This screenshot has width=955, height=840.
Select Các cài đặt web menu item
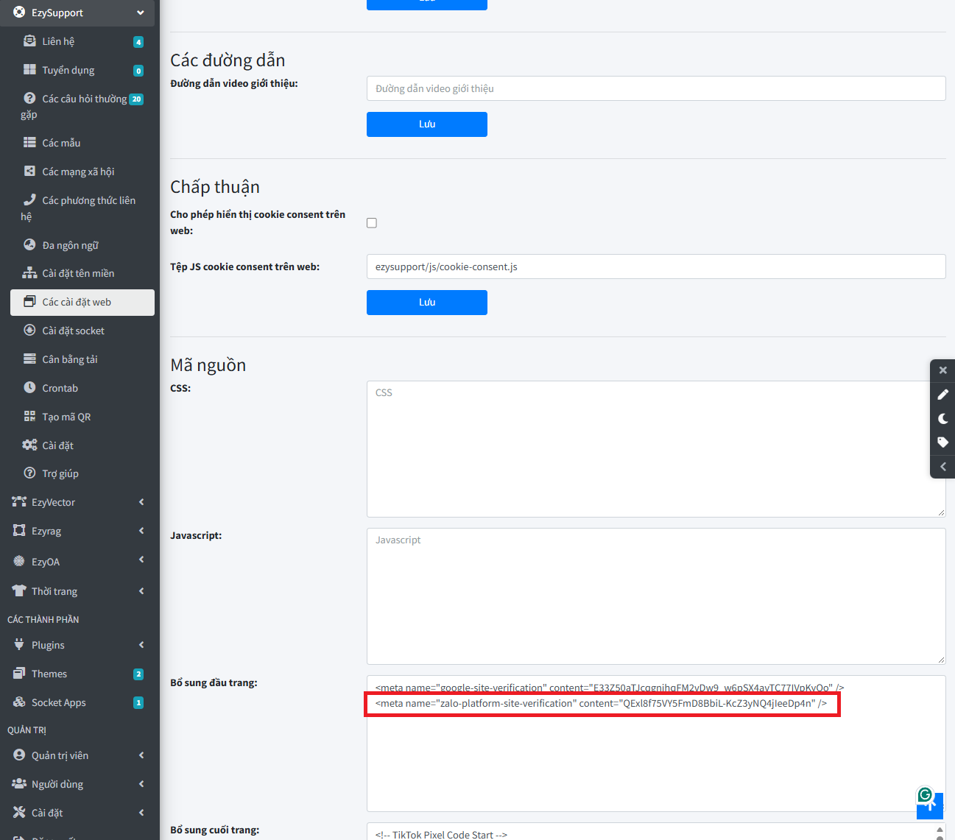click(82, 302)
